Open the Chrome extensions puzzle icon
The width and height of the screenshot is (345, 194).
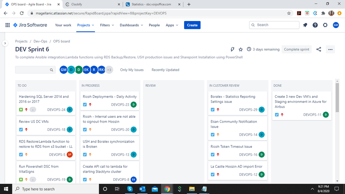[323, 13]
